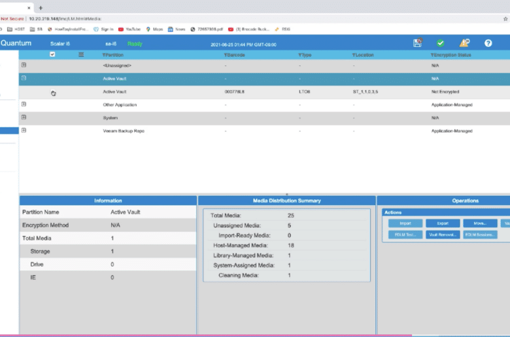Select the media row with barcode 000778L8

264,92
